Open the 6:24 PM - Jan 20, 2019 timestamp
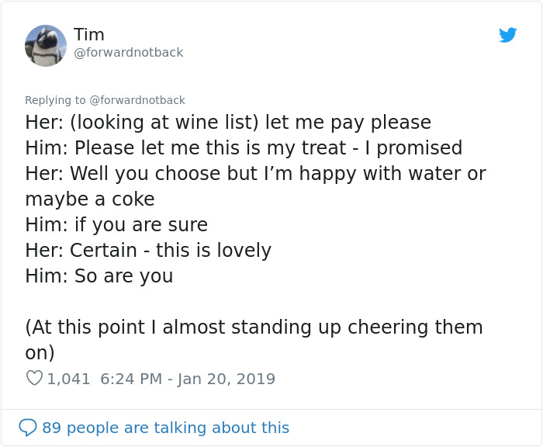This screenshot has height=447, width=543. [x=188, y=379]
